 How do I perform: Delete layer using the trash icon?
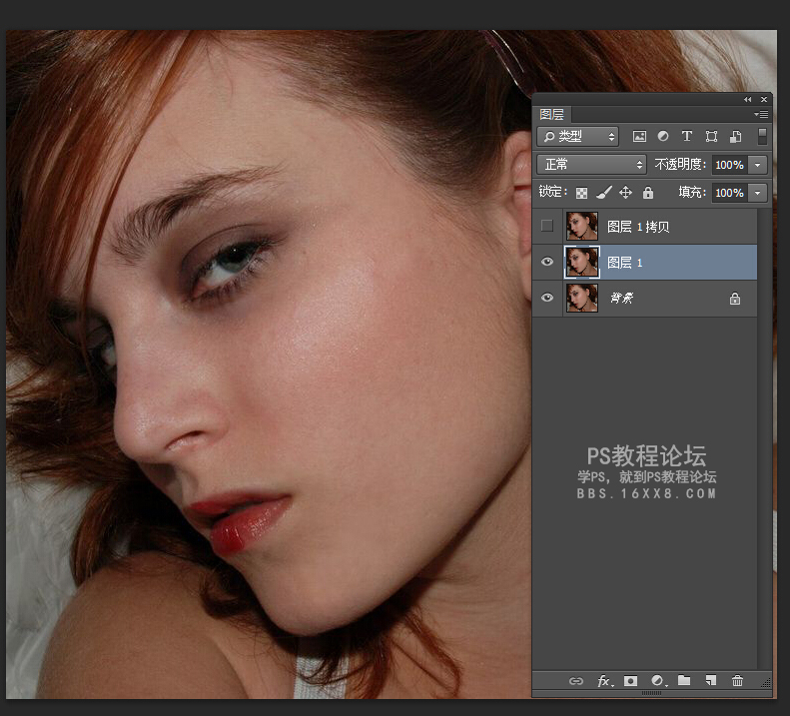[737, 681]
